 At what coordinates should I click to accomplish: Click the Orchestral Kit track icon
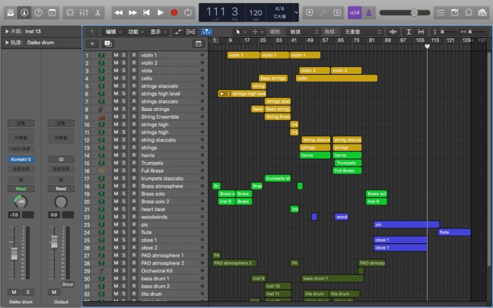click(x=101, y=270)
